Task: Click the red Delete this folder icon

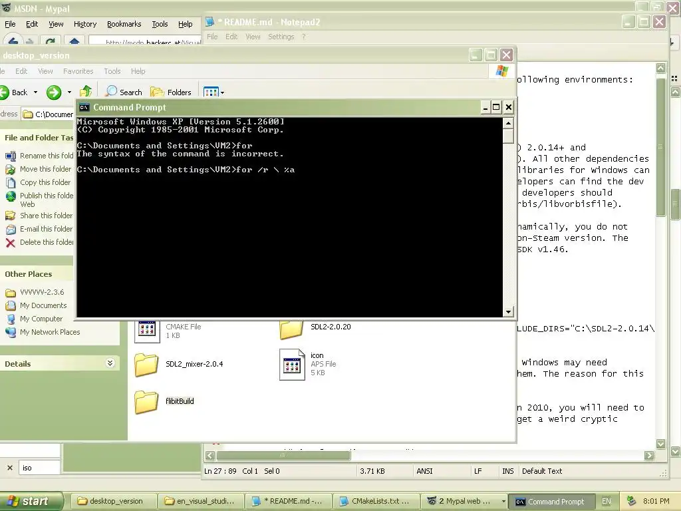Action: (11, 242)
